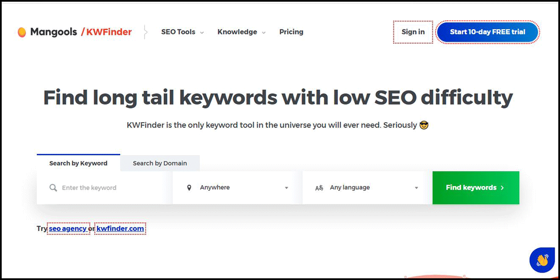Click the Sign in button
Image resolution: width=560 pixels, height=280 pixels.
pyautogui.click(x=413, y=32)
